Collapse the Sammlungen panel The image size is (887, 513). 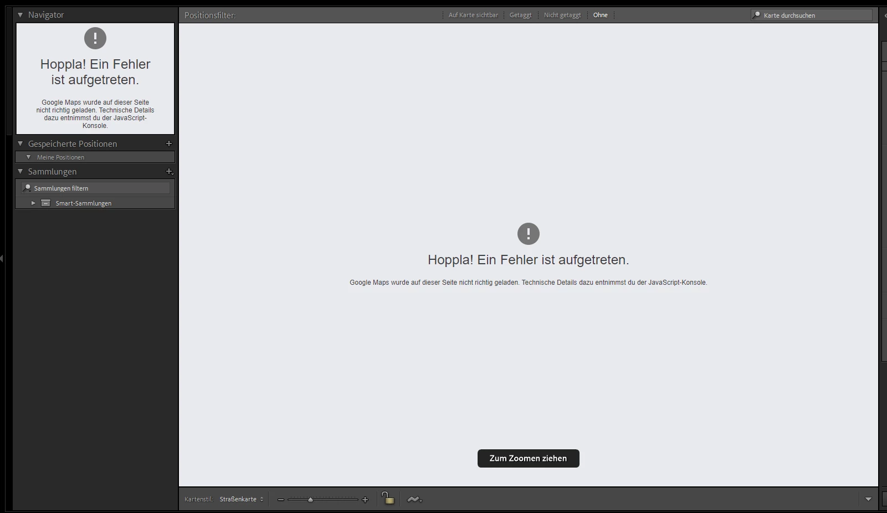(x=20, y=171)
